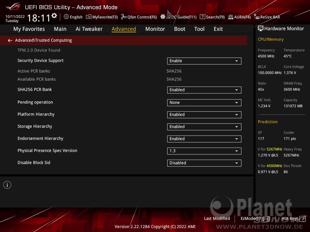
Task: Click the Guide(F11) button
Action: 187,17
